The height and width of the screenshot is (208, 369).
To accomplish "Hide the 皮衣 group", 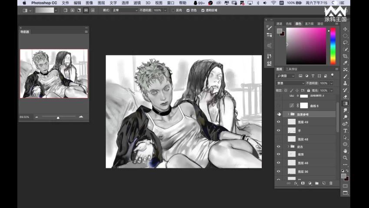I will pos(279,147).
